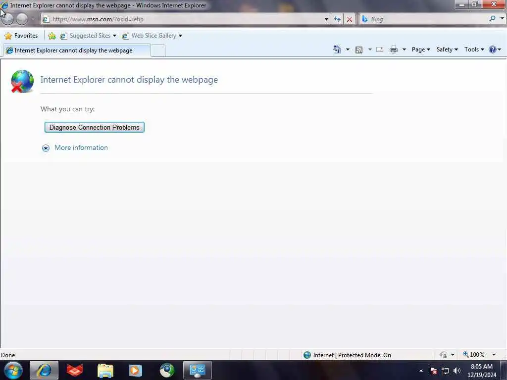Click the green globe taskbar app icon
This screenshot has height=380, width=507.
click(x=167, y=370)
